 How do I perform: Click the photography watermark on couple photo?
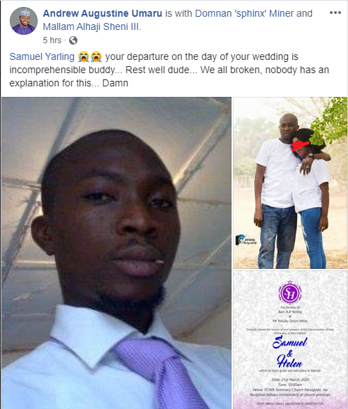click(x=246, y=240)
